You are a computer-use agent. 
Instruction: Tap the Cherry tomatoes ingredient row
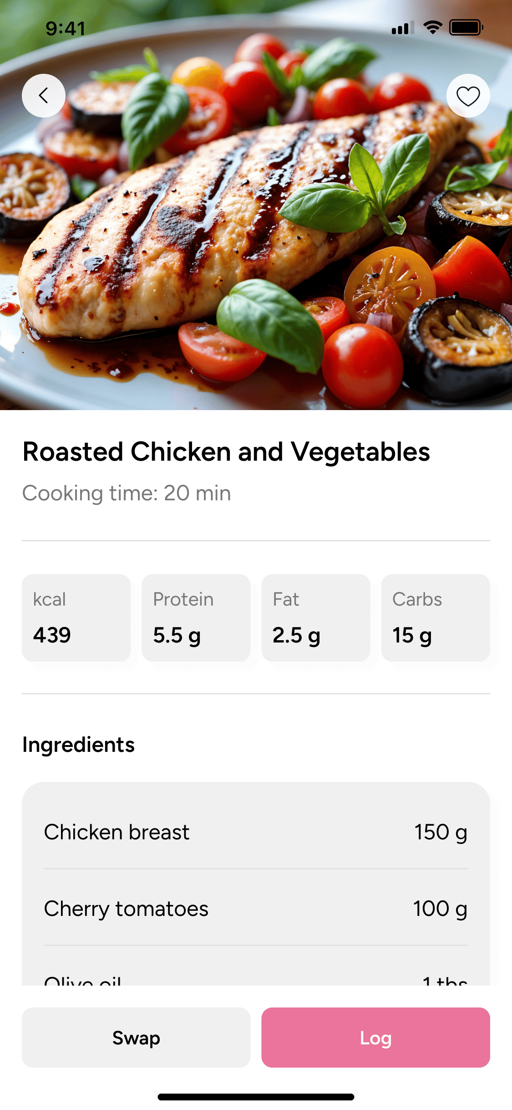click(x=256, y=908)
